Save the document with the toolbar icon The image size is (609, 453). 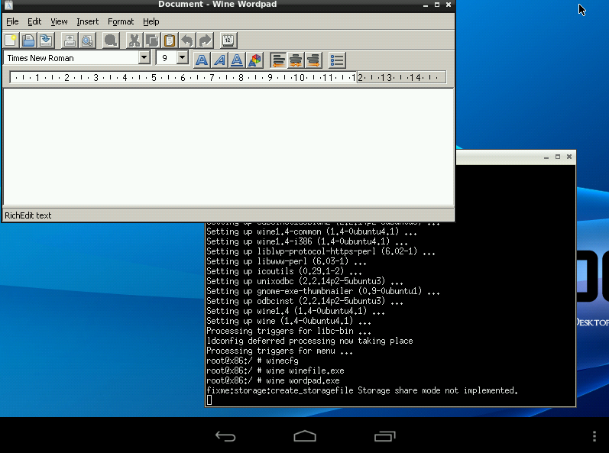(x=46, y=40)
